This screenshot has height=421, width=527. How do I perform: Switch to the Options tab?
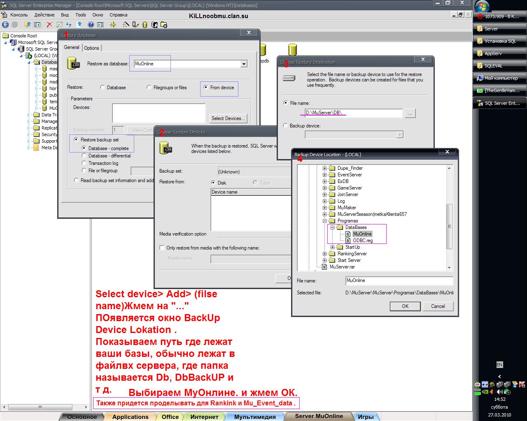click(91, 48)
